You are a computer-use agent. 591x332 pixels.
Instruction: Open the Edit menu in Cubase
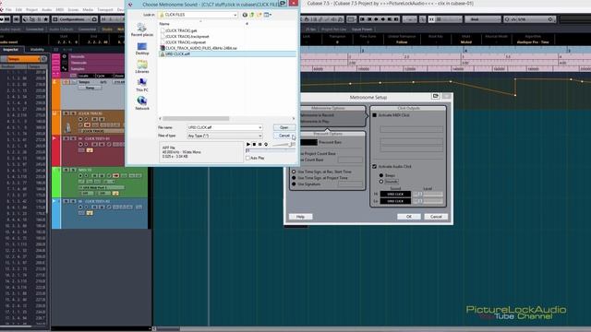pyautogui.click(x=18, y=9)
